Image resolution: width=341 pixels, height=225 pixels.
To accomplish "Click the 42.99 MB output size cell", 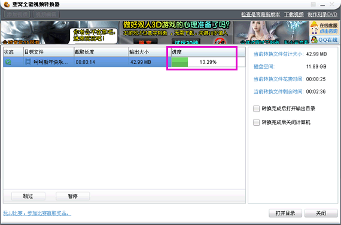I will point(141,62).
